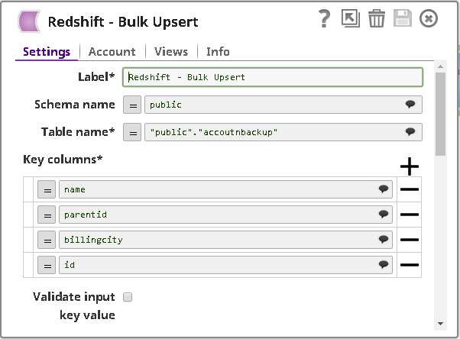Open suggestions bubble for Schema name

point(410,104)
